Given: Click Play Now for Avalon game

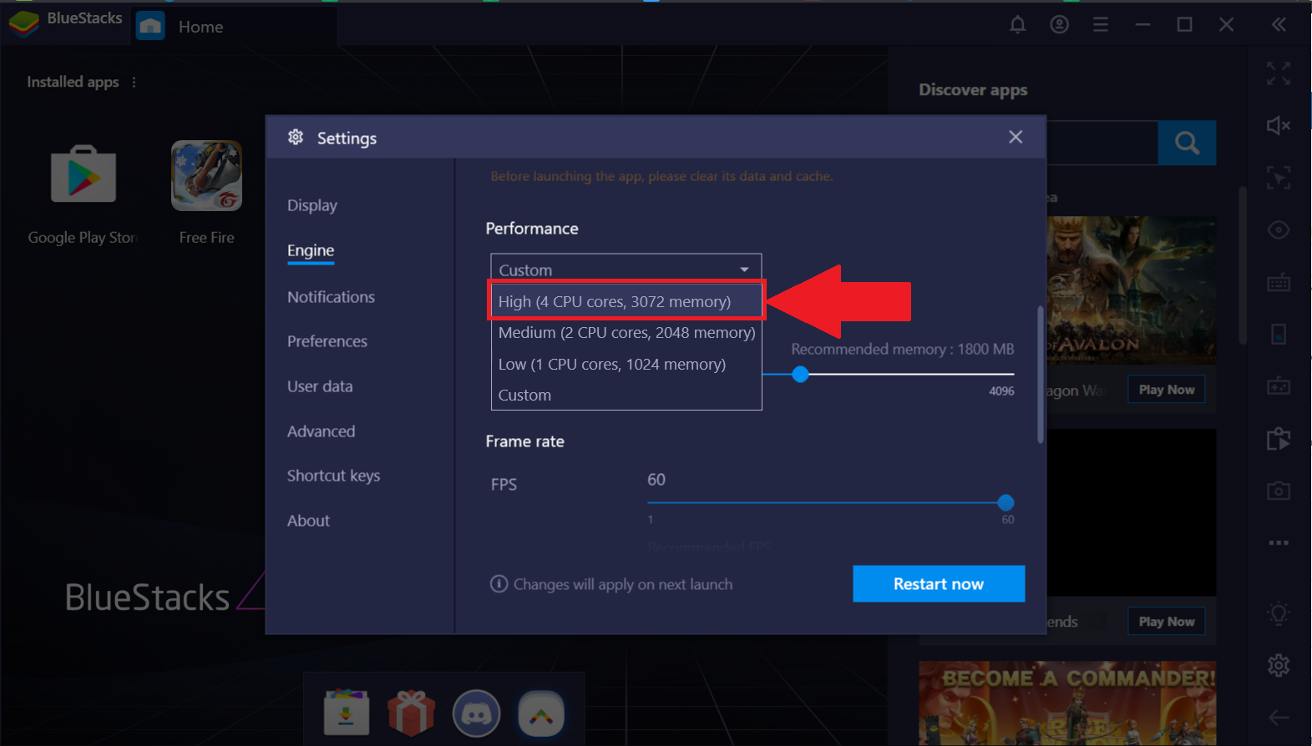Looking at the screenshot, I should tap(1167, 390).
